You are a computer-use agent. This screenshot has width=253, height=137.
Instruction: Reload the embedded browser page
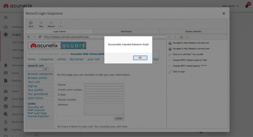pos(40,37)
